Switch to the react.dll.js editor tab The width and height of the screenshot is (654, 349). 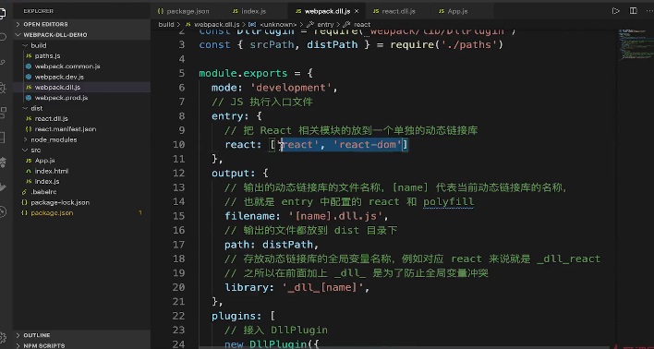[x=398, y=11]
